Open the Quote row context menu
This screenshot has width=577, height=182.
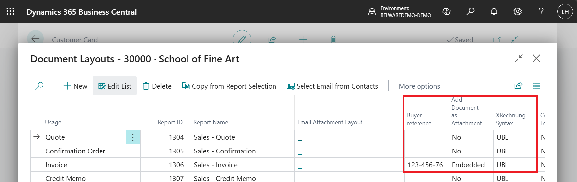pos(133,137)
